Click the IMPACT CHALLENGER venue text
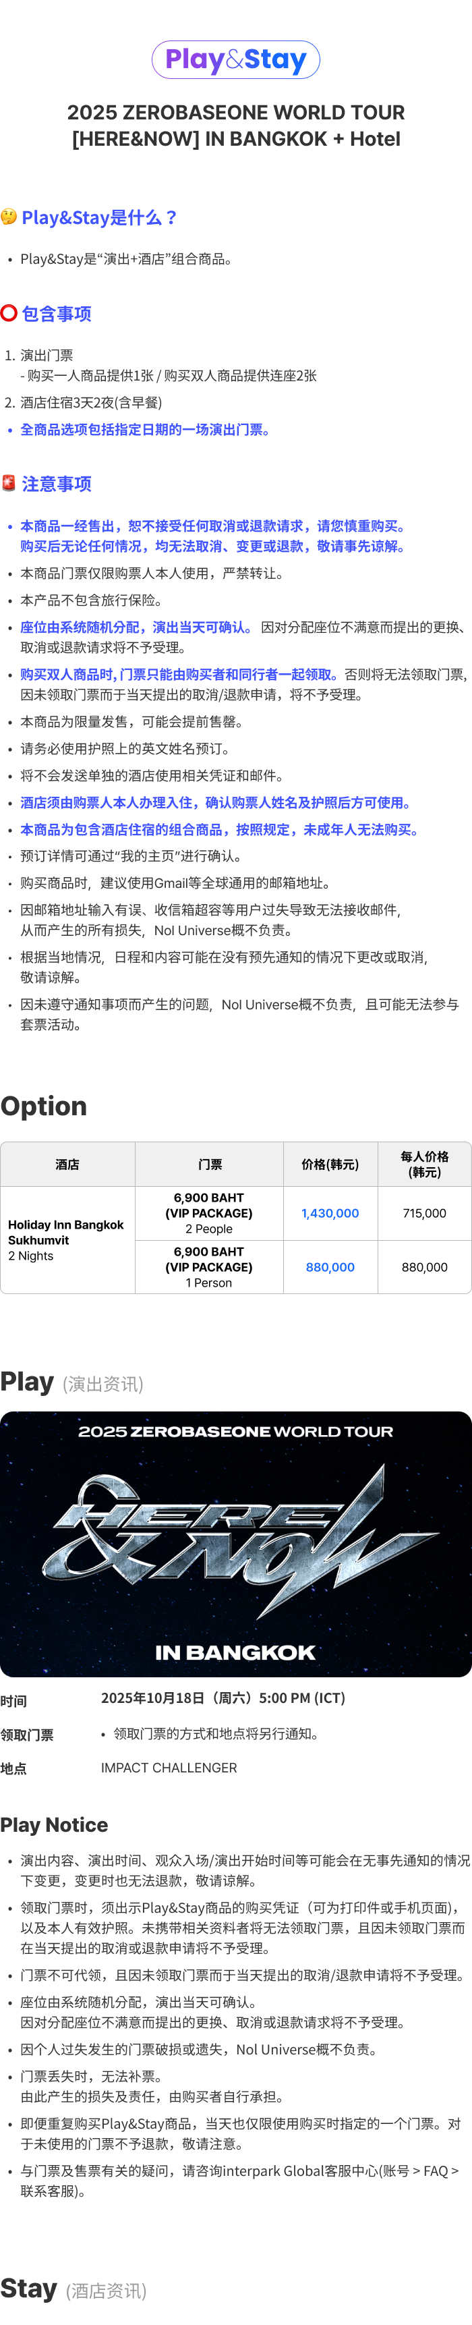The height and width of the screenshot is (2325, 472). 169,1767
